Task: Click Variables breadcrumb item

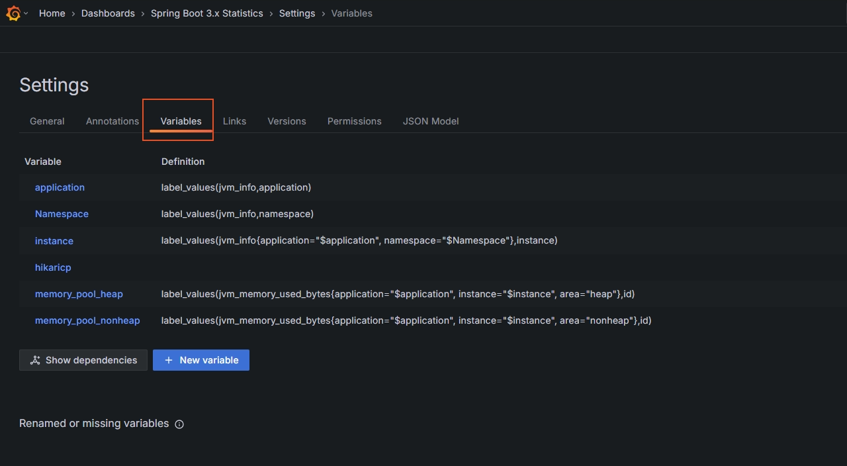Action: click(352, 13)
